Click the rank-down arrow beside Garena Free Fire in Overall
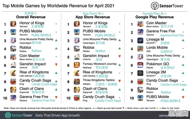 tap(56, 97)
